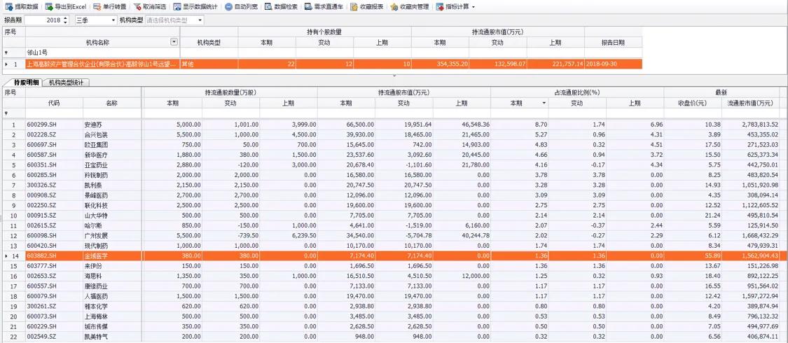Click the funnel icon in the upper filter row
This screenshot has height=343, width=788.
[x=6, y=52]
